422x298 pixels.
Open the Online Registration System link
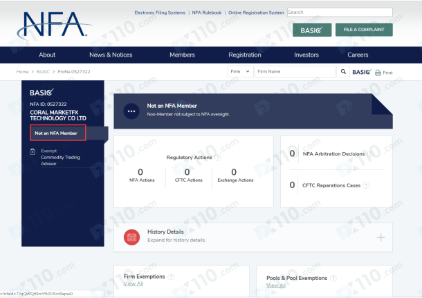(256, 12)
